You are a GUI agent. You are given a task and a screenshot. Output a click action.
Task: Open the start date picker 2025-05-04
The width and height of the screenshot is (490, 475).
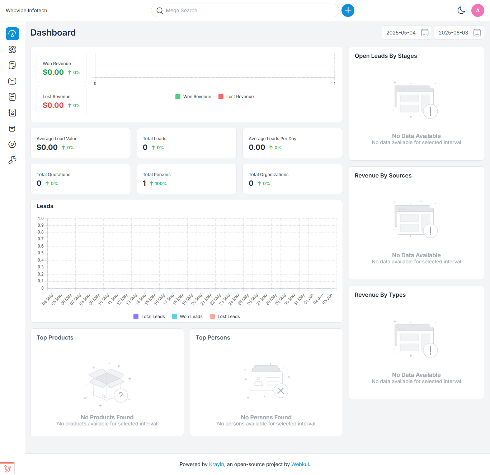tap(406, 33)
